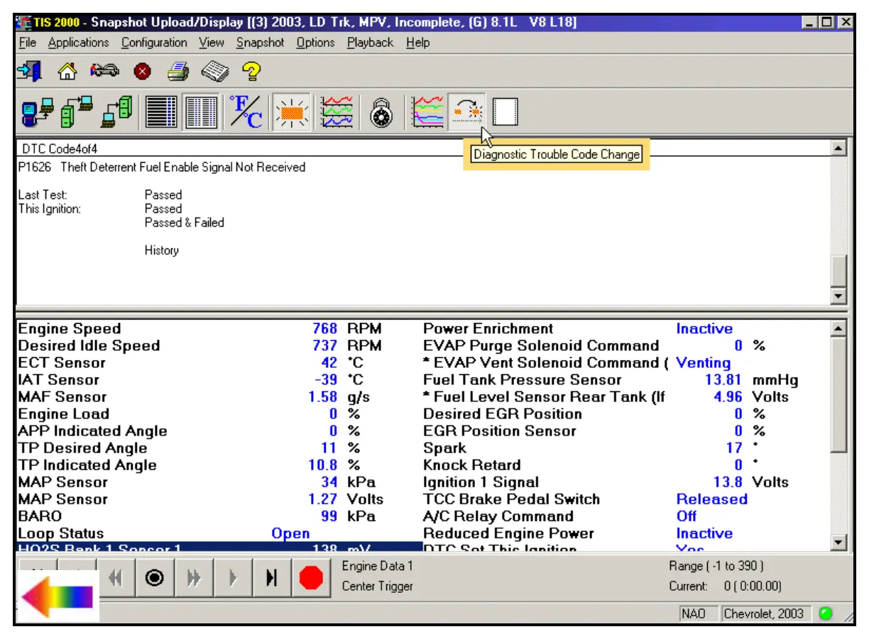This screenshot has height=639, width=869.
Task: Click the padlock lock parameters icon
Action: (381, 112)
